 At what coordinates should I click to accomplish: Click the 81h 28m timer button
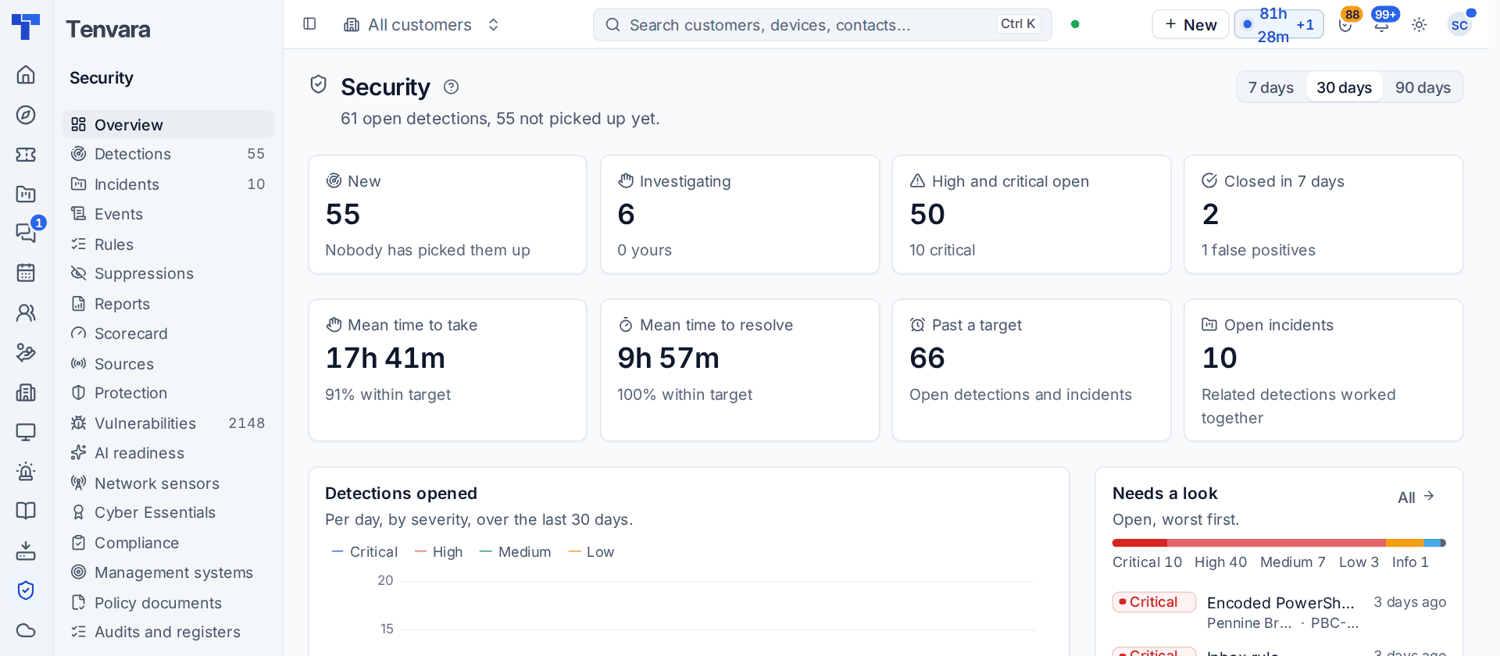pyautogui.click(x=1279, y=25)
